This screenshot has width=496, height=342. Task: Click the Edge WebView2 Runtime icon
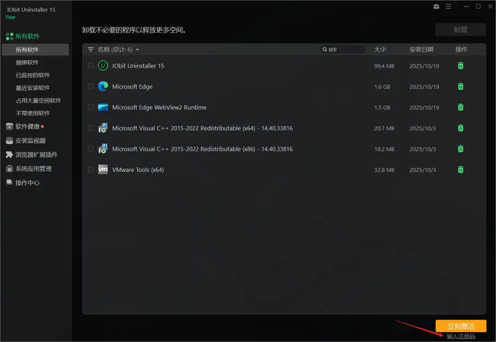[x=103, y=107]
